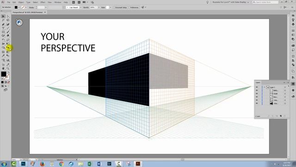Select the Perspective Grid tool

pos(8,48)
